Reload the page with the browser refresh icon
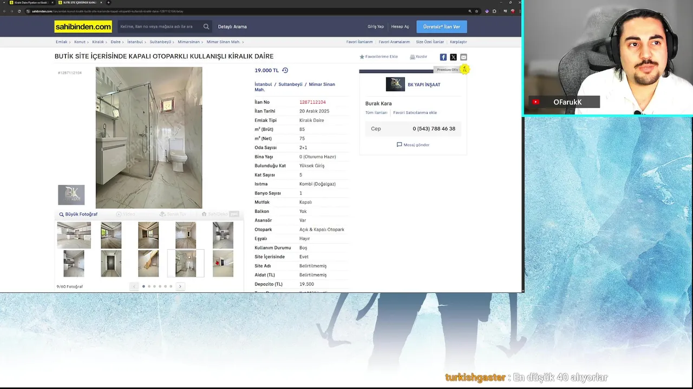The height and width of the screenshot is (389, 693). tap(20, 11)
